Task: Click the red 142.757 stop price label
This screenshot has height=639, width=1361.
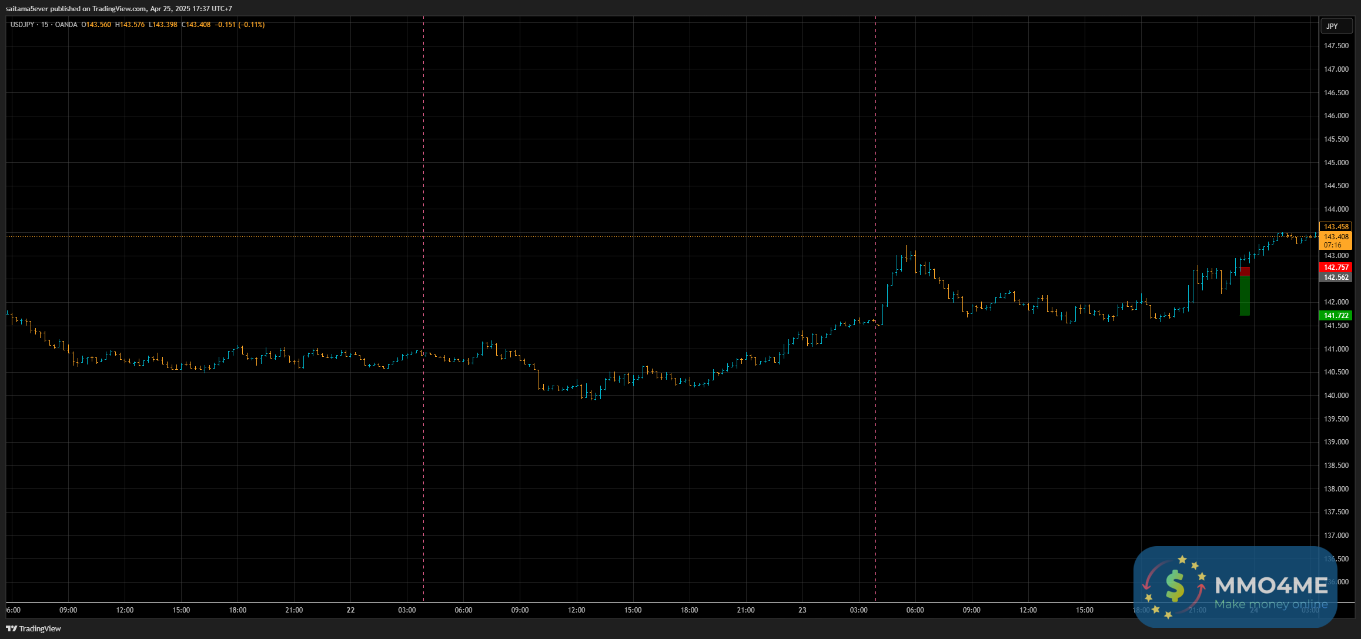Action: click(1336, 267)
